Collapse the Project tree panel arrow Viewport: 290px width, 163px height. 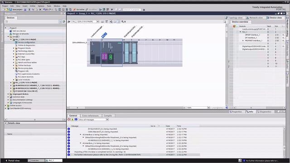tap(64, 14)
